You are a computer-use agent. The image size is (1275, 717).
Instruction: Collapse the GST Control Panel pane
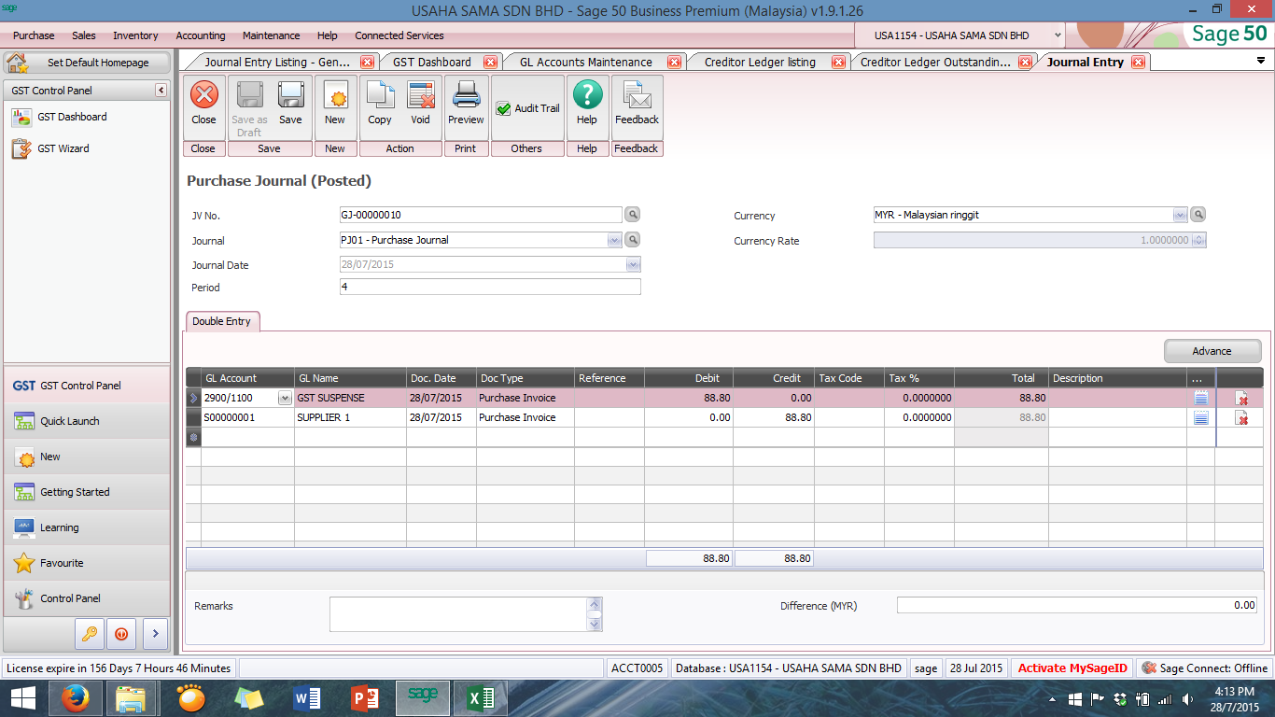(161, 91)
